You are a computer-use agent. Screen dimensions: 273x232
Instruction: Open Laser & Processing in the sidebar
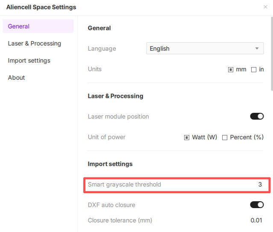pyautogui.click(x=34, y=44)
